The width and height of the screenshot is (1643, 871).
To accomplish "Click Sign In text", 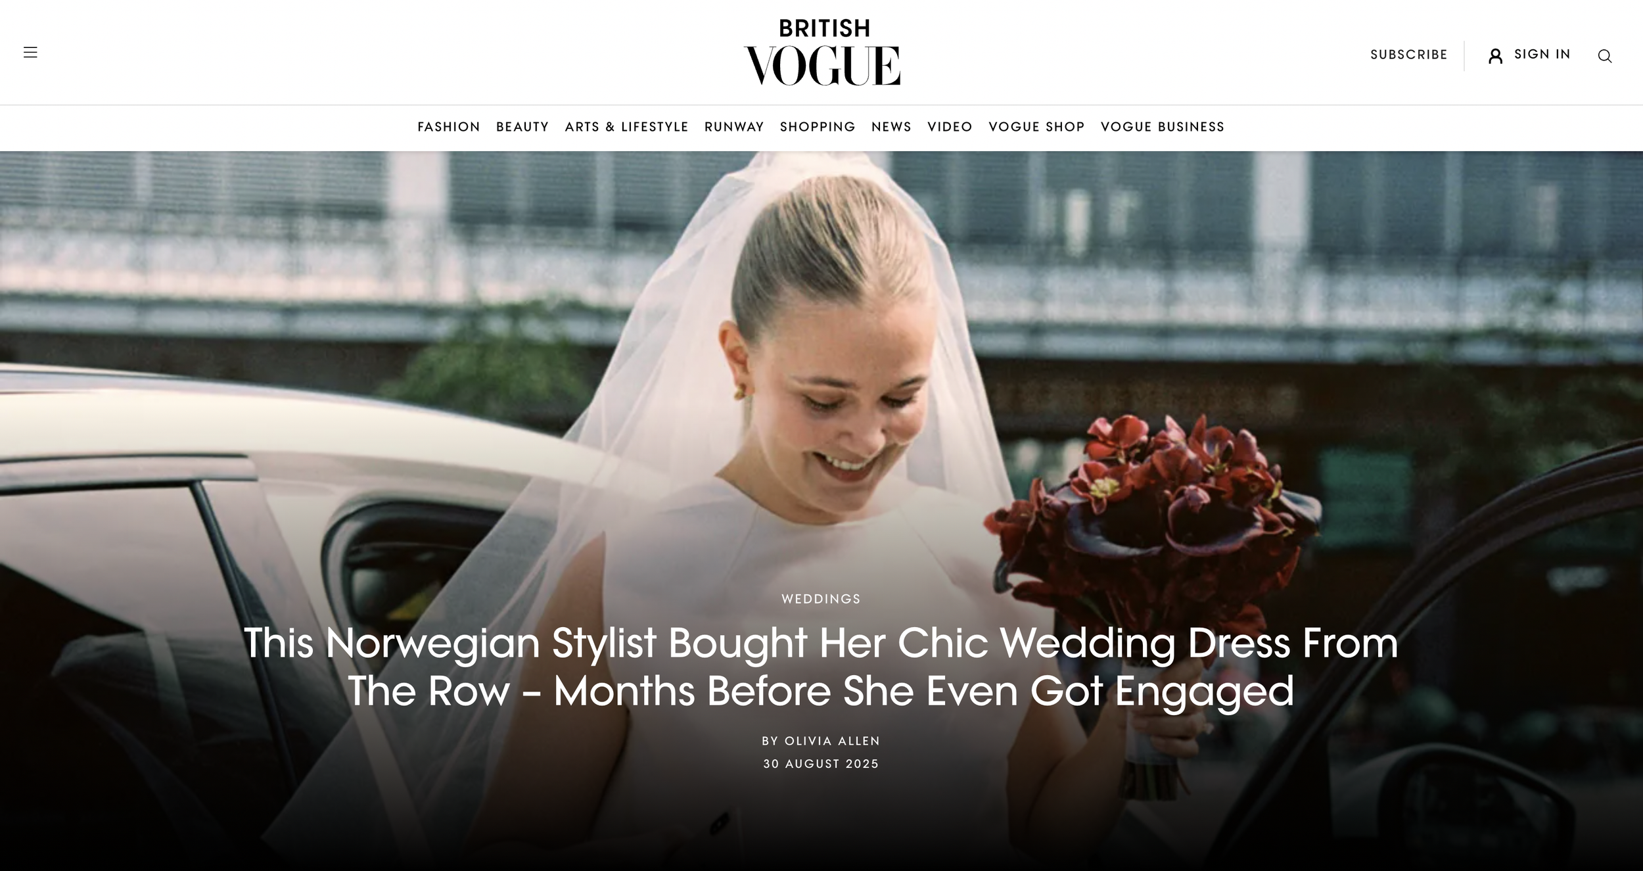I will [1542, 55].
